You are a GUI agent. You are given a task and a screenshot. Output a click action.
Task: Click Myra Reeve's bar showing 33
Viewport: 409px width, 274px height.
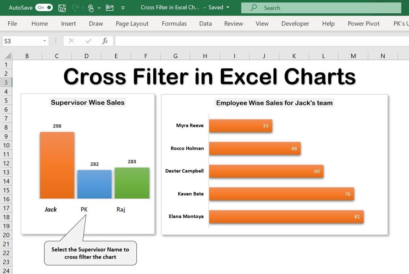point(241,126)
